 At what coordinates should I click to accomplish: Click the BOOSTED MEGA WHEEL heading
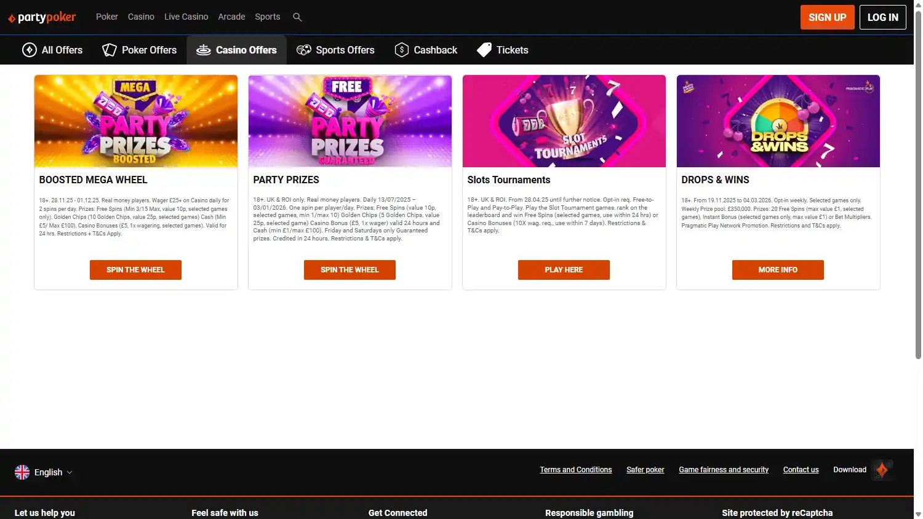pos(93,180)
